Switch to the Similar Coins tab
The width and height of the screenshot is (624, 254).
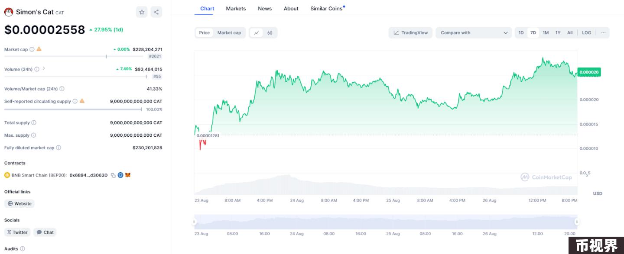click(x=327, y=9)
